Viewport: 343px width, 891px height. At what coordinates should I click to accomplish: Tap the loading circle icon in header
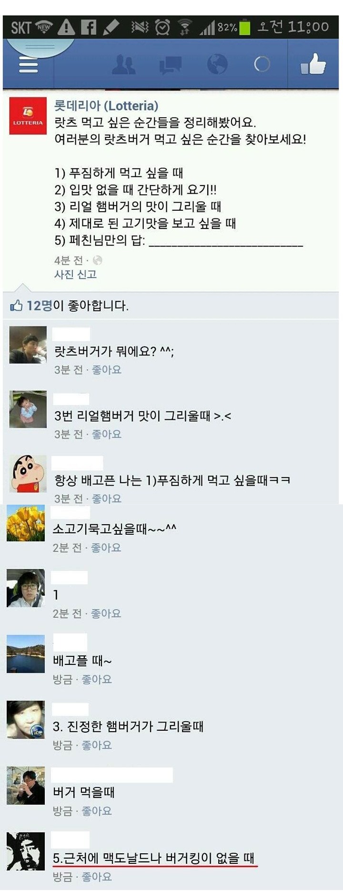tap(262, 64)
